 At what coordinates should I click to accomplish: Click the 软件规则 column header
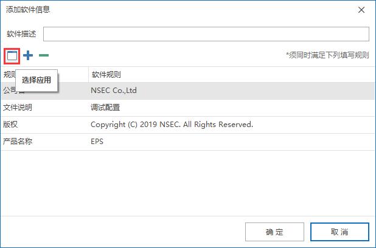tap(106, 75)
